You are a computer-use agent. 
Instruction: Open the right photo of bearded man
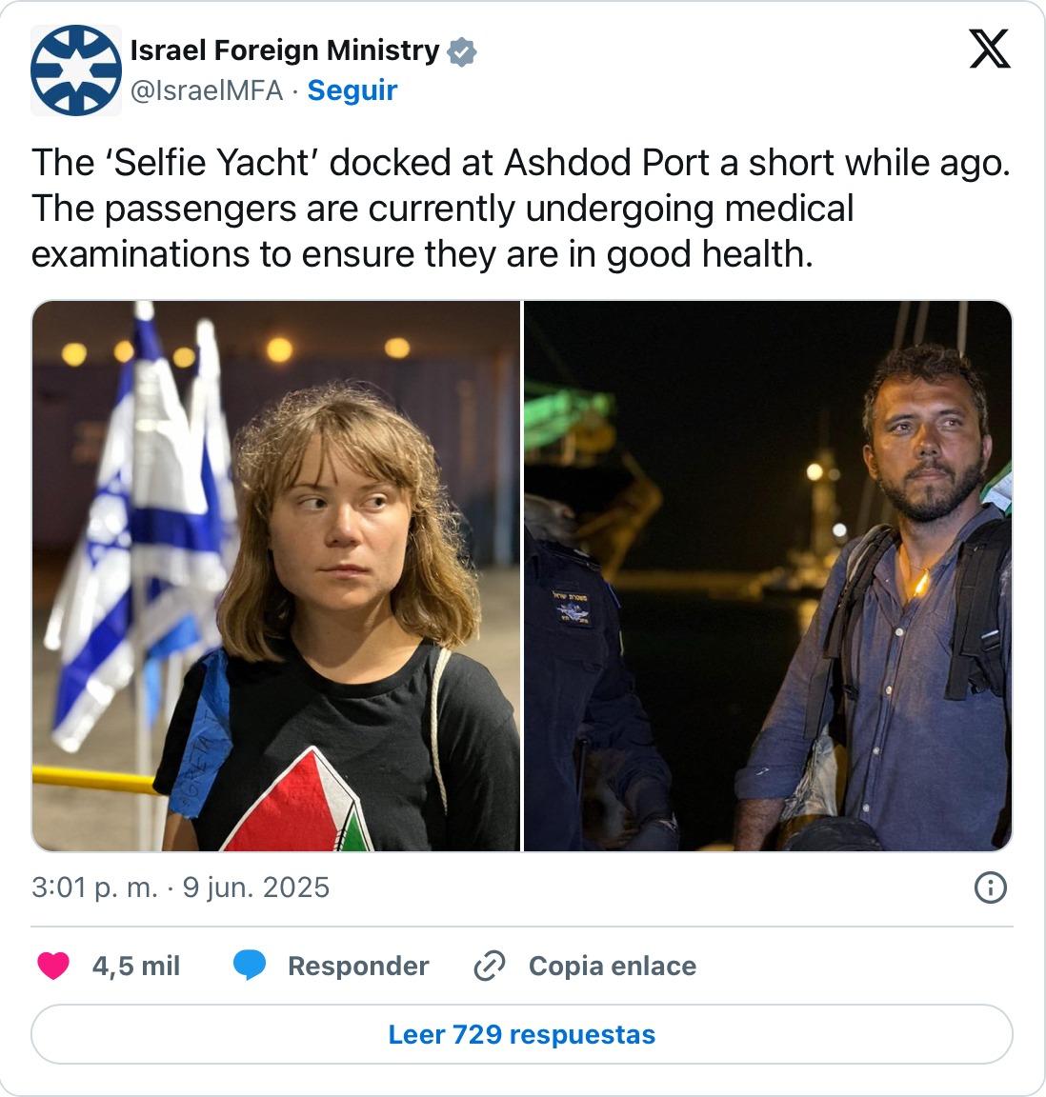(768, 576)
